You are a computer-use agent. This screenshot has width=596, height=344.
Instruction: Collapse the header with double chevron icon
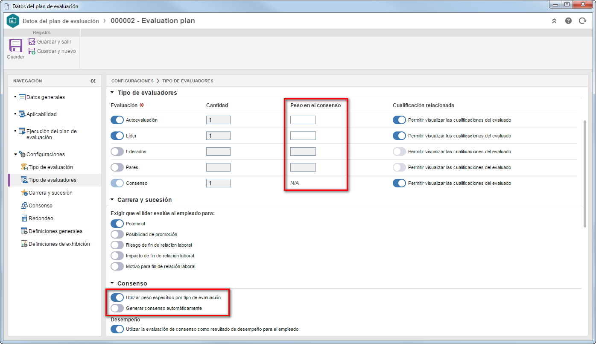[x=554, y=20]
